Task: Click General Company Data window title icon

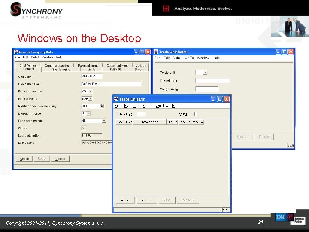Action: coord(16,52)
